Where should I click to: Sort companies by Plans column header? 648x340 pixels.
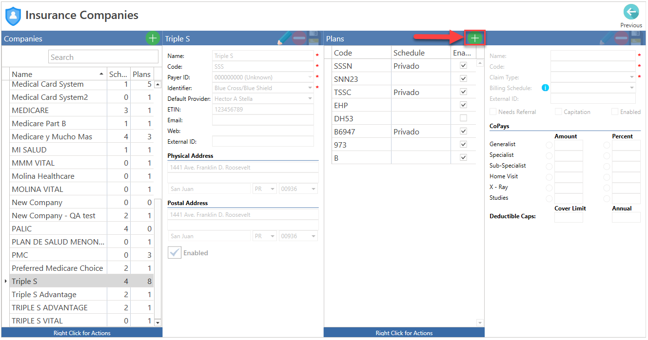tap(142, 74)
